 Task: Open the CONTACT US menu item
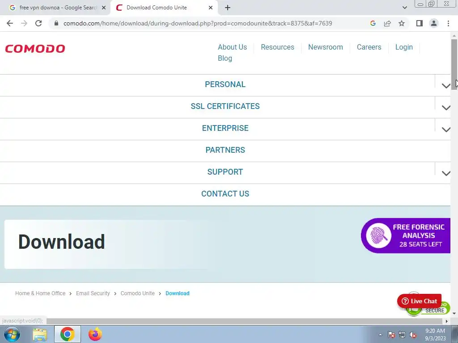pos(225,194)
